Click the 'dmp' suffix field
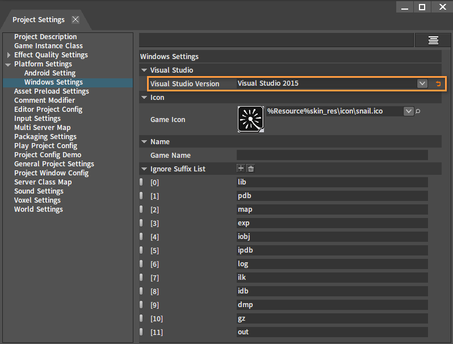This screenshot has width=453, height=344. tap(332, 305)
